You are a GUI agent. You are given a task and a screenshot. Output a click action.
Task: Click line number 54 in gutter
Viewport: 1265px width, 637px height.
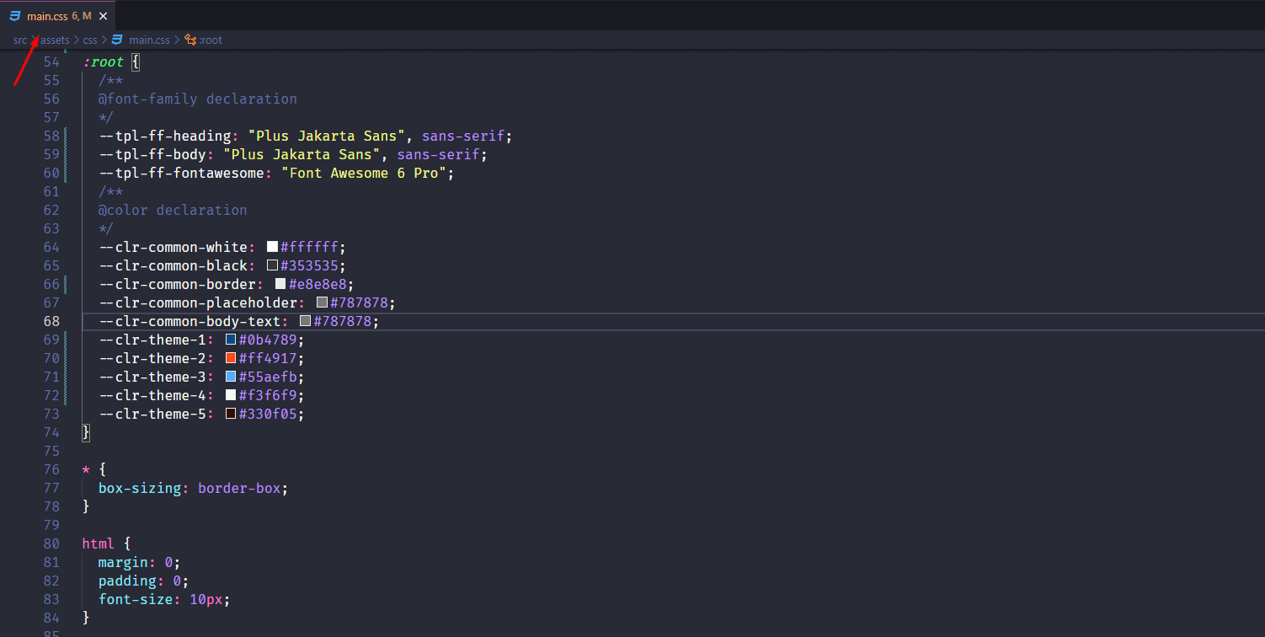pyautogui.click(x=51, y=62)
